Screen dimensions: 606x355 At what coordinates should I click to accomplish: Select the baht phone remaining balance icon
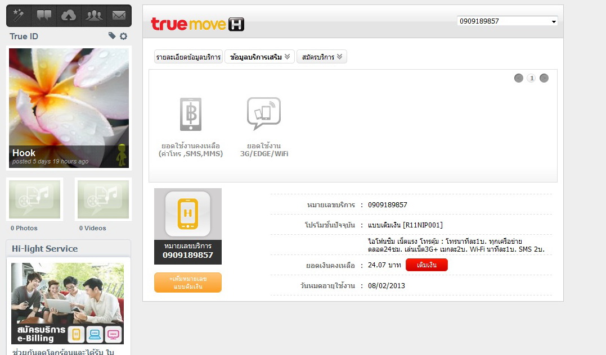(191, 114)
